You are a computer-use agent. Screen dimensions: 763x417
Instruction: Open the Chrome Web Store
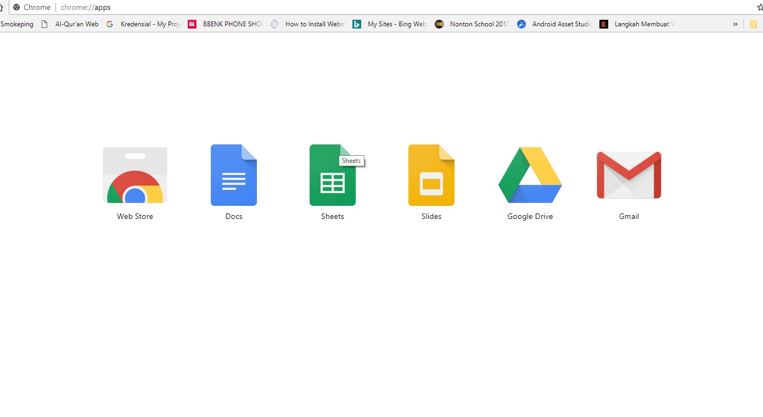click(x=134, y=176)
